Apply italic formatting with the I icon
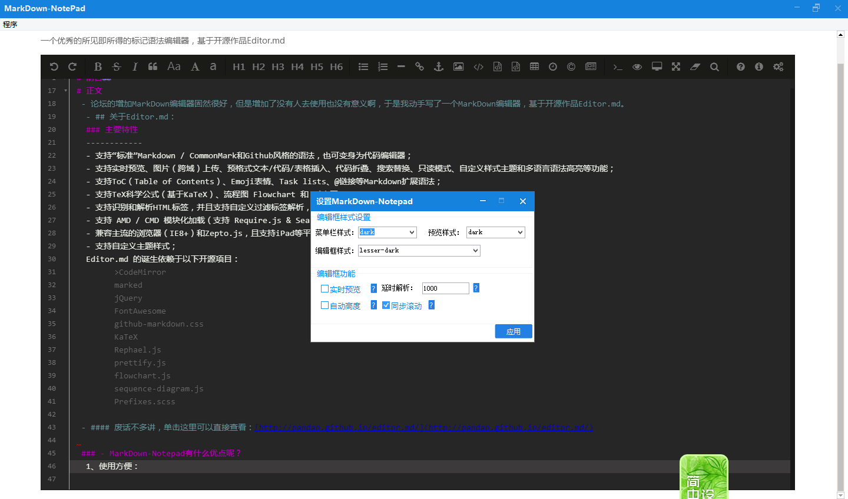The width and height of the screenshot is (848, 499). (134, 66)
